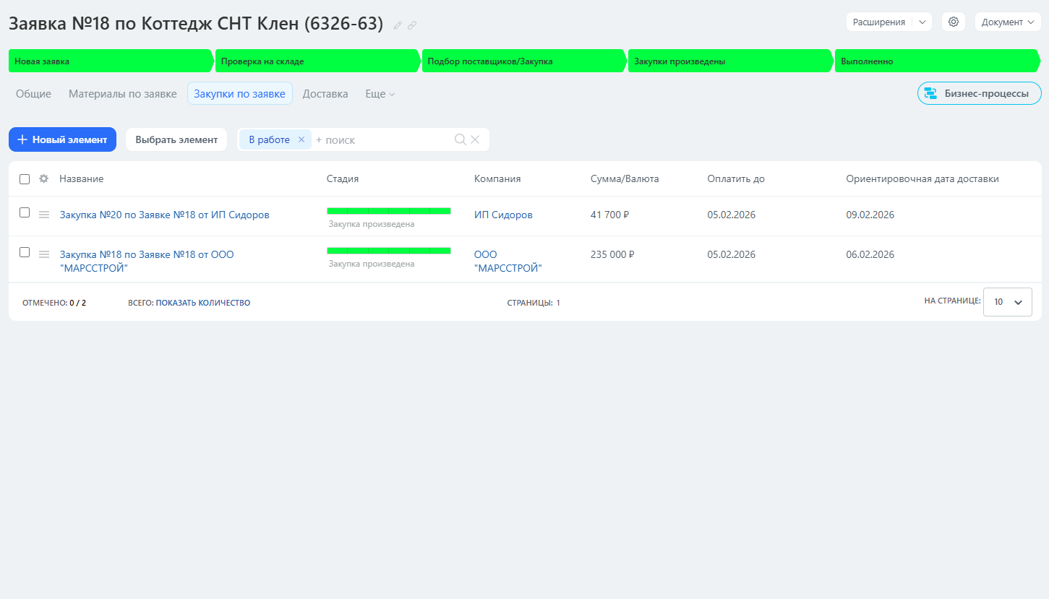Expand the Расширения dropdown
The width and height of the screenshot is (1049, 599).
(922, 22)
